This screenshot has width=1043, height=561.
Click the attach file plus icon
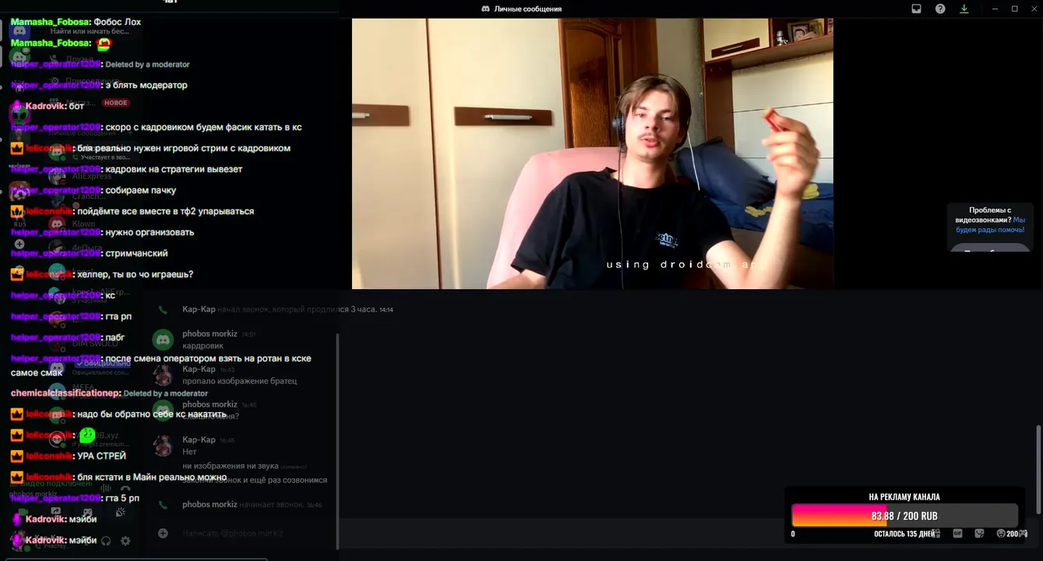(163, 533)
